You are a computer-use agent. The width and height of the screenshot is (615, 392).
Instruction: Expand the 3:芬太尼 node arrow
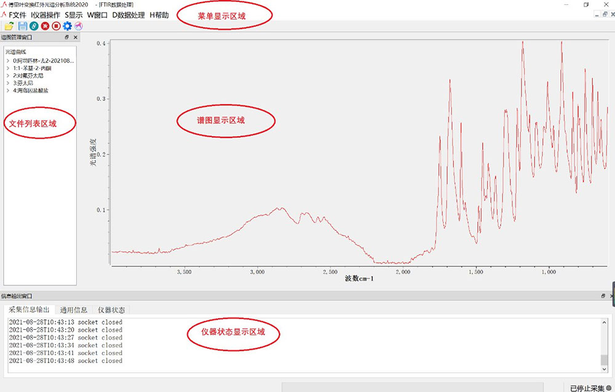(8, 83)
